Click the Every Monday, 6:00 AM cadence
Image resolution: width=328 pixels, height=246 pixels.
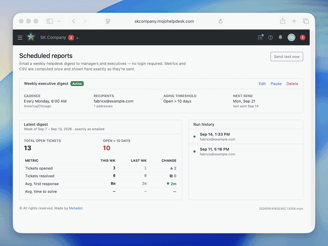tap(45, 101)
